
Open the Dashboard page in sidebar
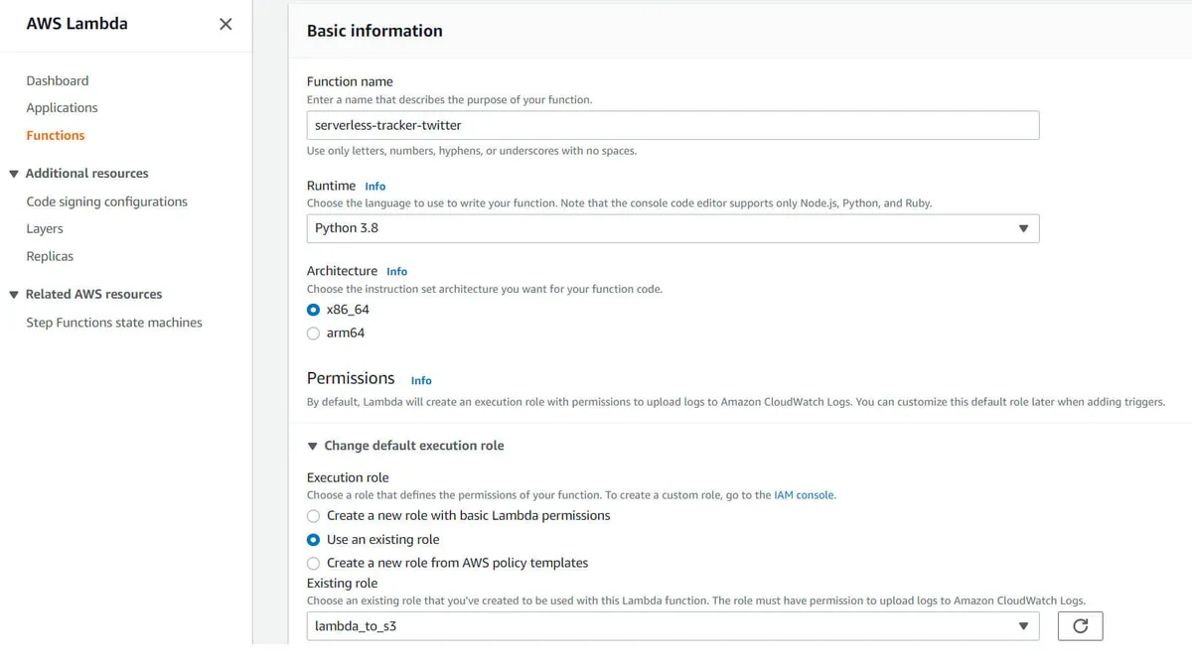click(58, 80)
